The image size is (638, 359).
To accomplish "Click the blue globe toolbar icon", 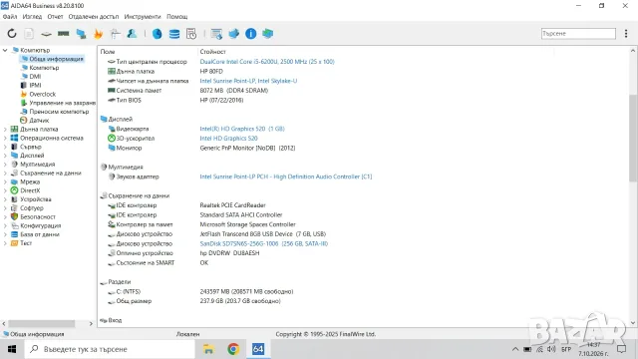I will 158,33.
